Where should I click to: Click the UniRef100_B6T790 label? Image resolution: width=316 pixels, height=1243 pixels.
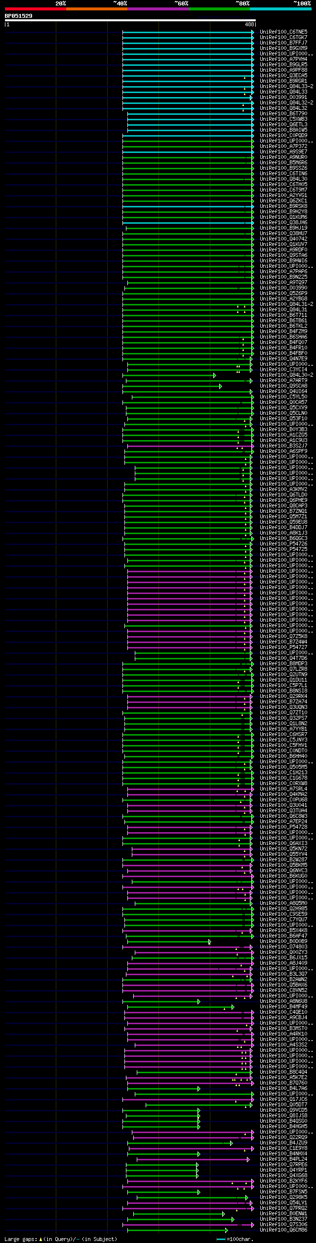pyautogui.click(x=283, y=114)
